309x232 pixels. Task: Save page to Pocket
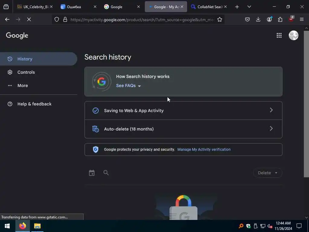tap(247, 19)
